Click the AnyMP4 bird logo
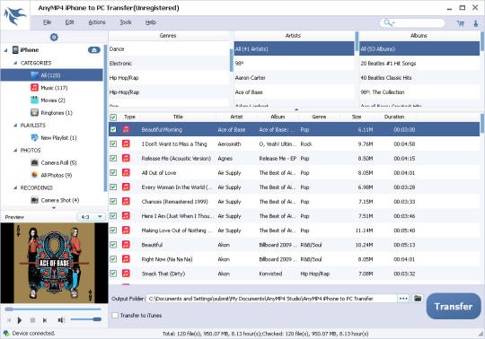Image resolution: width=485 pixels, height=339 pixels. (15, 16)
